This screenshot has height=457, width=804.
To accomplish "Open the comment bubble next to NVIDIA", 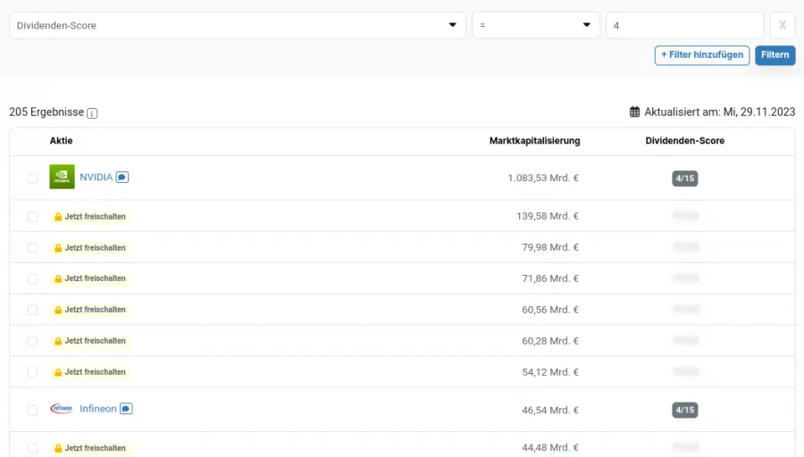I will 122,178.
